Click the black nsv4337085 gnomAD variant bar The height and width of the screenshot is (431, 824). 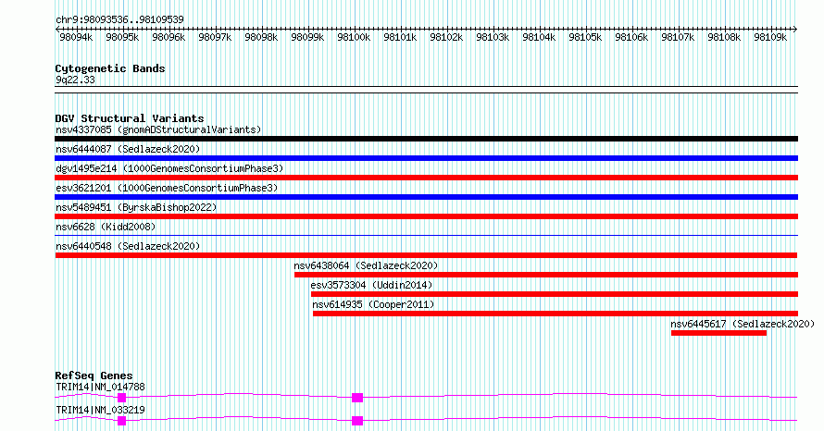click(426, 139)
